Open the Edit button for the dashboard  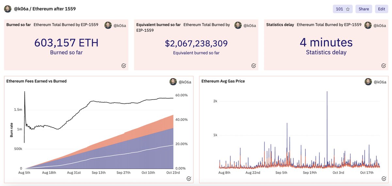point(382,9)
